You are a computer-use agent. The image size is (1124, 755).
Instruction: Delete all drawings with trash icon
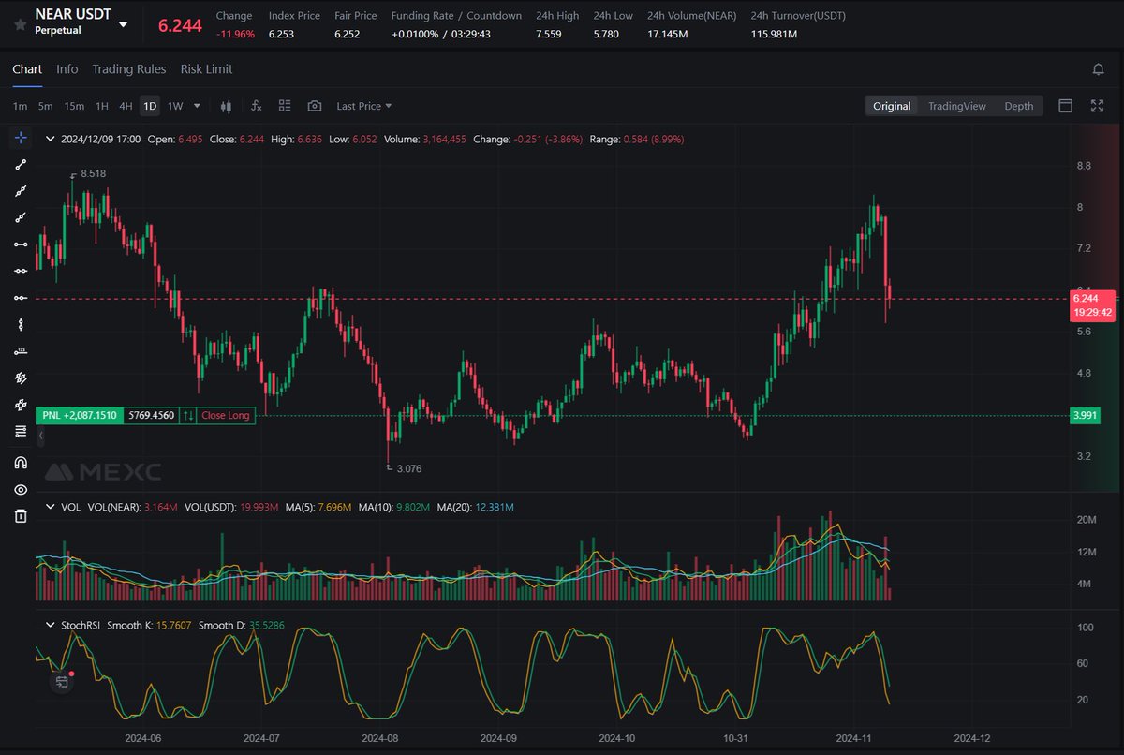21,516
